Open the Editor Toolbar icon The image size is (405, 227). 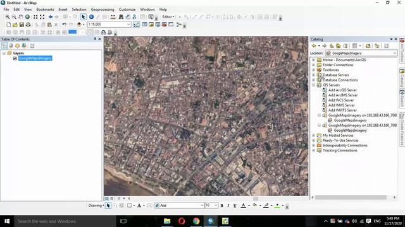coord(137,25)
